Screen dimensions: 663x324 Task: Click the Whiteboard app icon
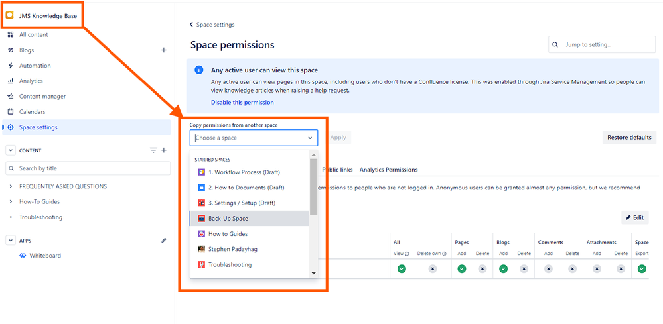click(23, 256)
